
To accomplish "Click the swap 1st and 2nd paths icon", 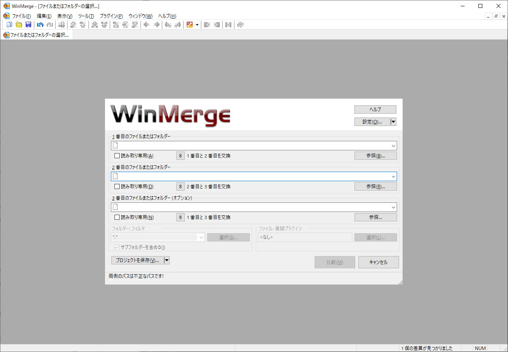I will [180, 155].
